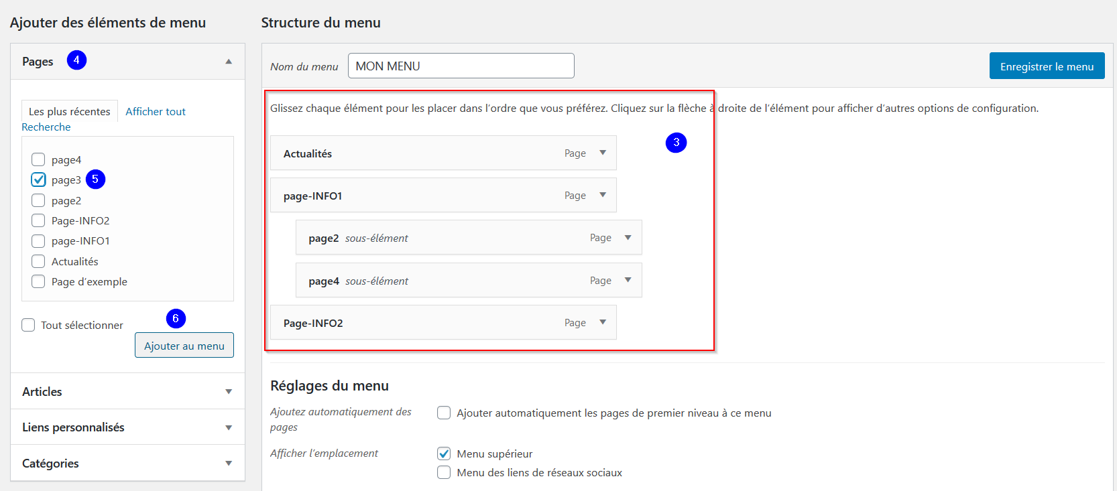Select the Actualités menu item bar

click(443, 153)
